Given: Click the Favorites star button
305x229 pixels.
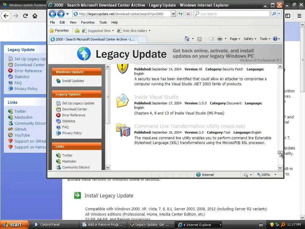Looking at the screenshot, I should click(59, 31).
